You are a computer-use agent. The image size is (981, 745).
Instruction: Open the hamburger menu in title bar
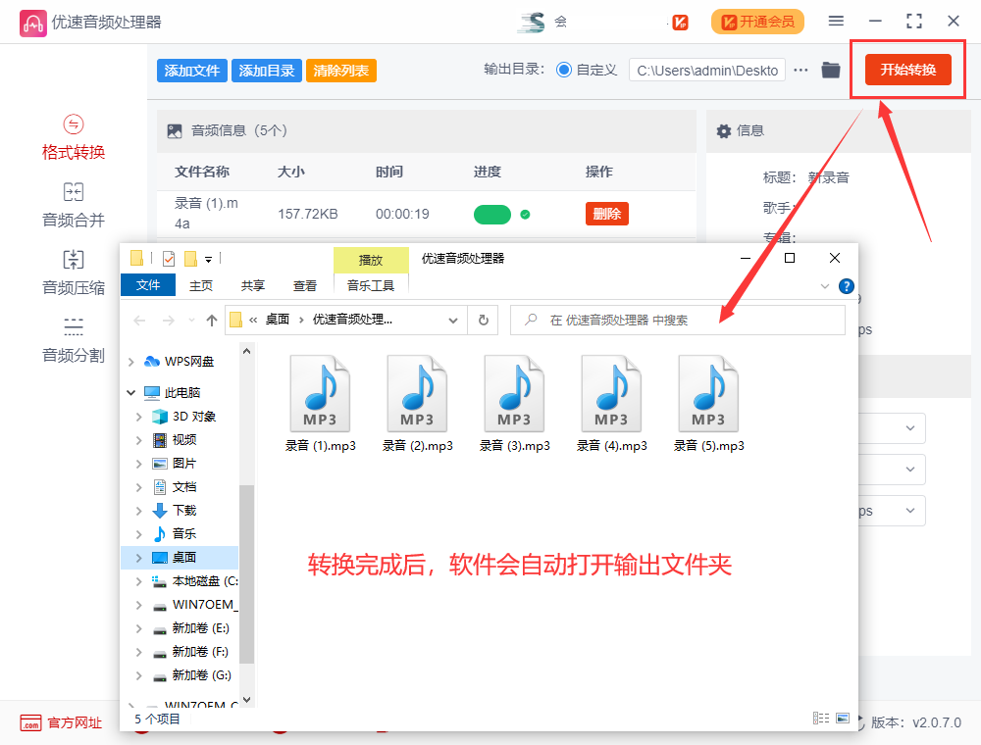point(836,22)
